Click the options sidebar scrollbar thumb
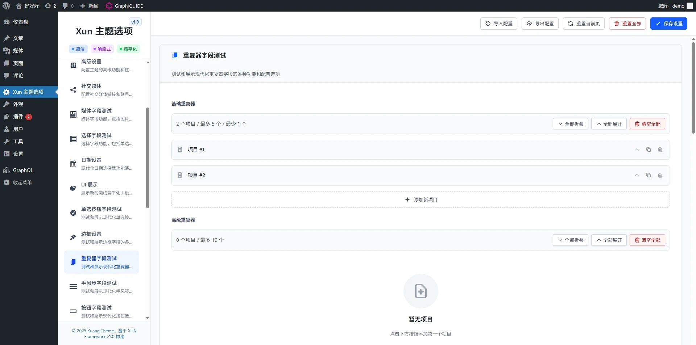 pos(148,158)
